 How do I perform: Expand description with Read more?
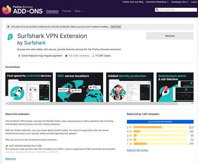11,159
